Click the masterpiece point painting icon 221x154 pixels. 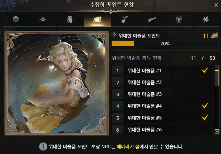tap(214, 35)
